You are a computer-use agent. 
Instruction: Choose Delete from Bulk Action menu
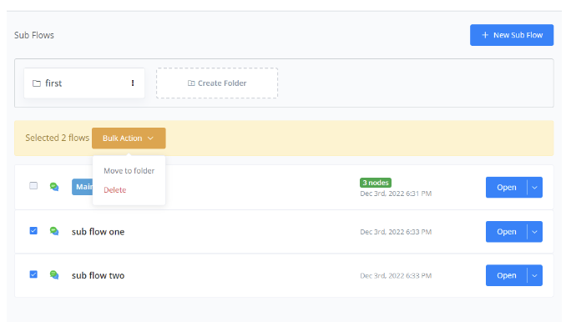[x=115, y=189]
